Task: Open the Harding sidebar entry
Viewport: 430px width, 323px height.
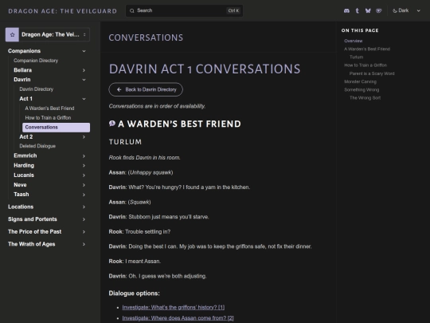Action: pos(24,165)
